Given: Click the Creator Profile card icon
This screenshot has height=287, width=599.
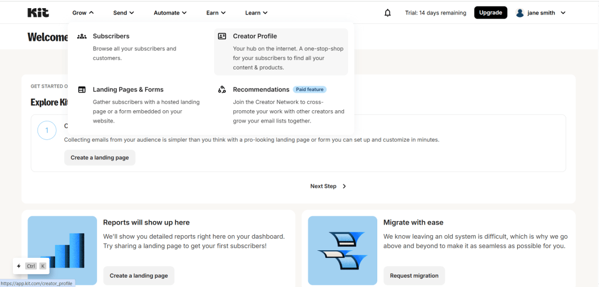Looking at the screenshot, I should [x=222, y=36].
